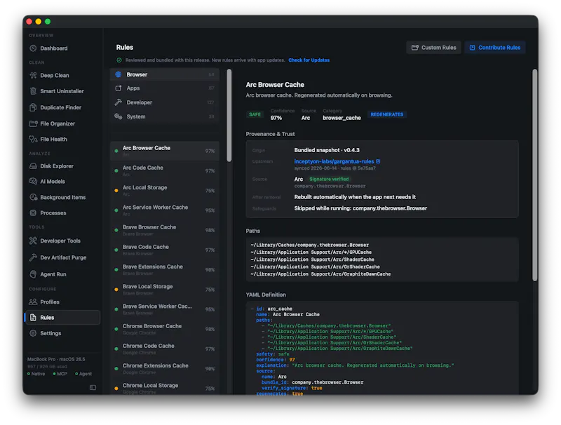Click the rule list scrollbar
The width and height of the screenshot is (561, 425).
point(229,115)
